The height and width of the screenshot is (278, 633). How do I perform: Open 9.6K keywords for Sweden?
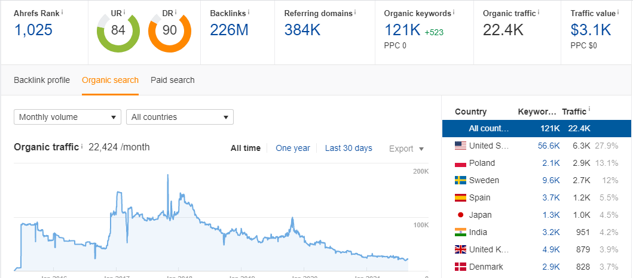551,180
